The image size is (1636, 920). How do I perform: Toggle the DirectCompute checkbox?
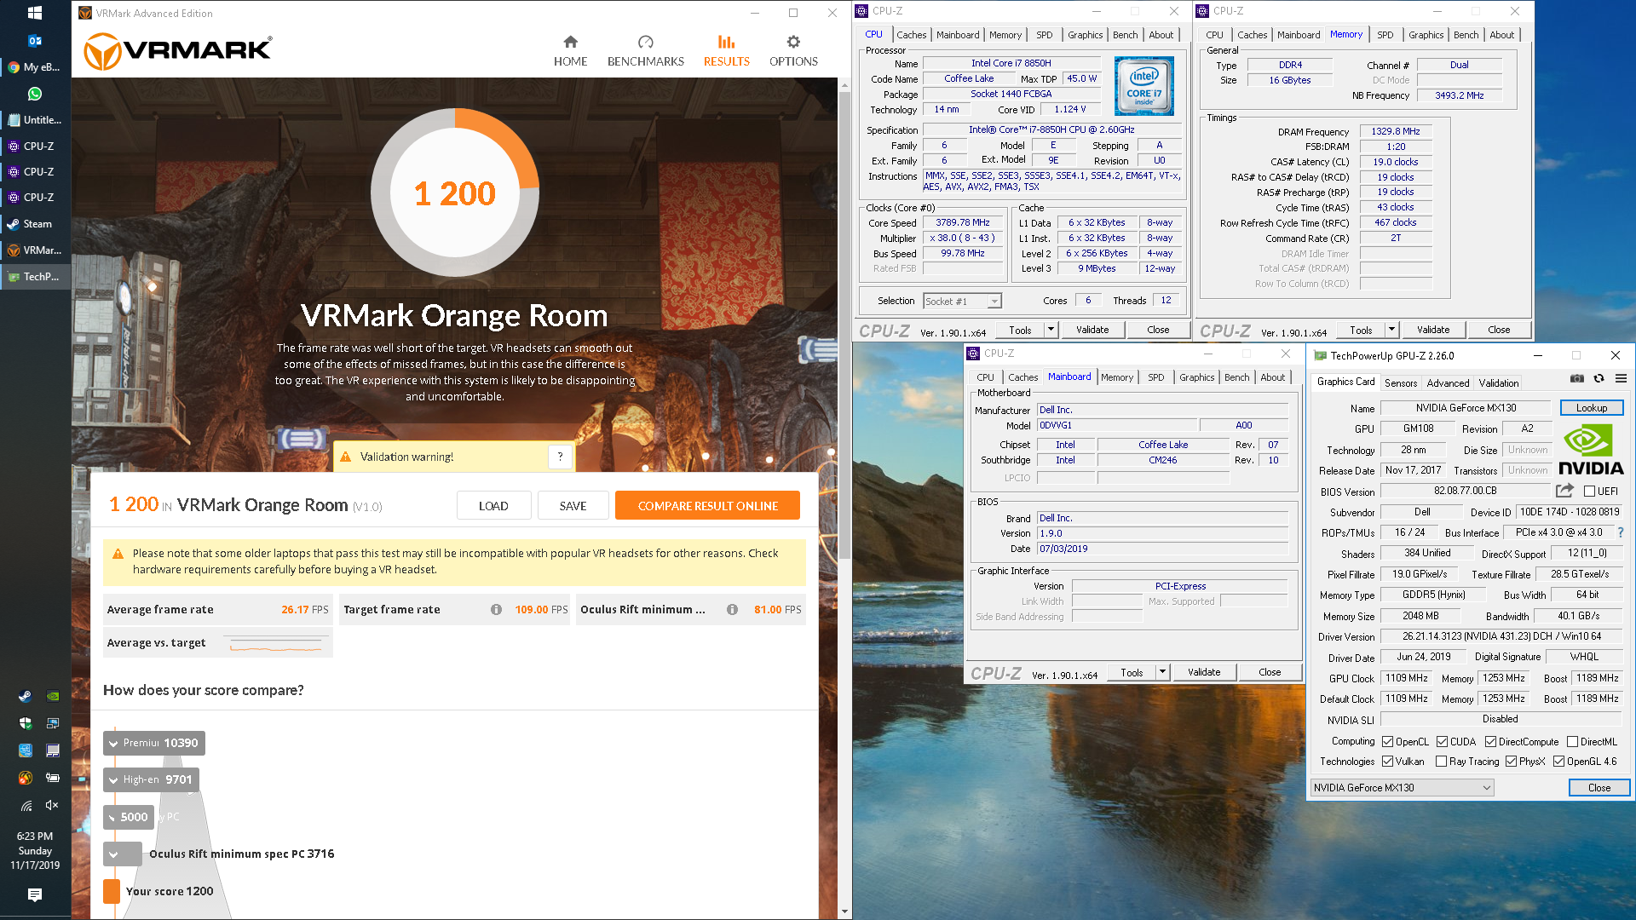[x=1490, y=742]
